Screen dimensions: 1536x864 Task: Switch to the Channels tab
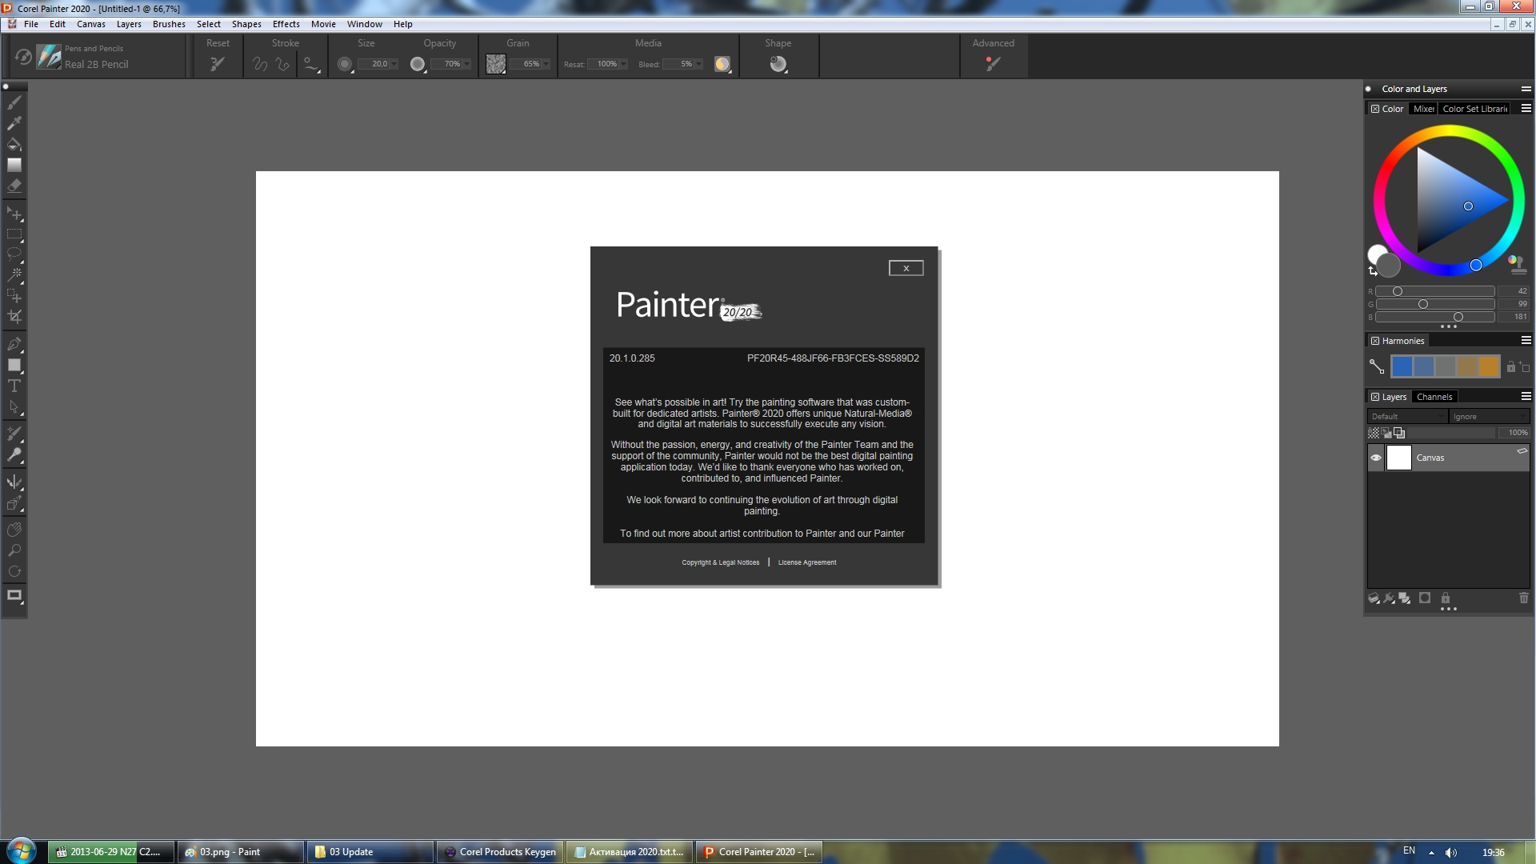click(x=1434, y=397)
